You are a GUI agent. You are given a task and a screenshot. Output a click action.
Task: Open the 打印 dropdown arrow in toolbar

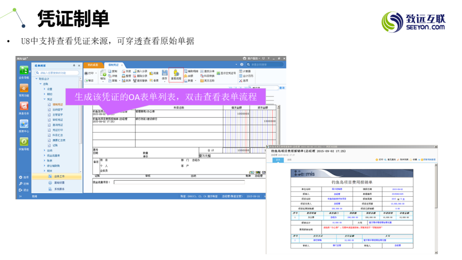pos(97,73)
